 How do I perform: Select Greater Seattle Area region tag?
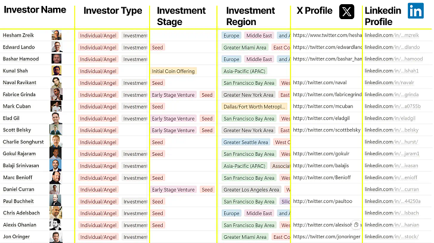[x=246, y=143]
